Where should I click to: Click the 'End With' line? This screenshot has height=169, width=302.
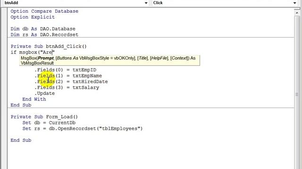(34, 99)
